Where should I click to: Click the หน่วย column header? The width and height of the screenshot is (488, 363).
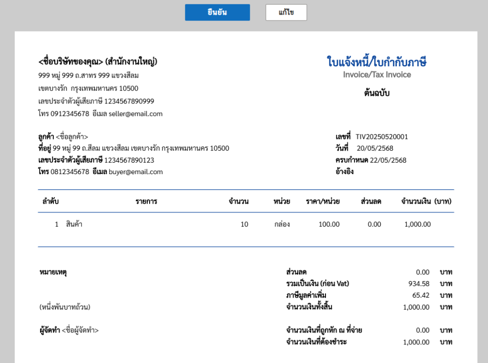282,201
